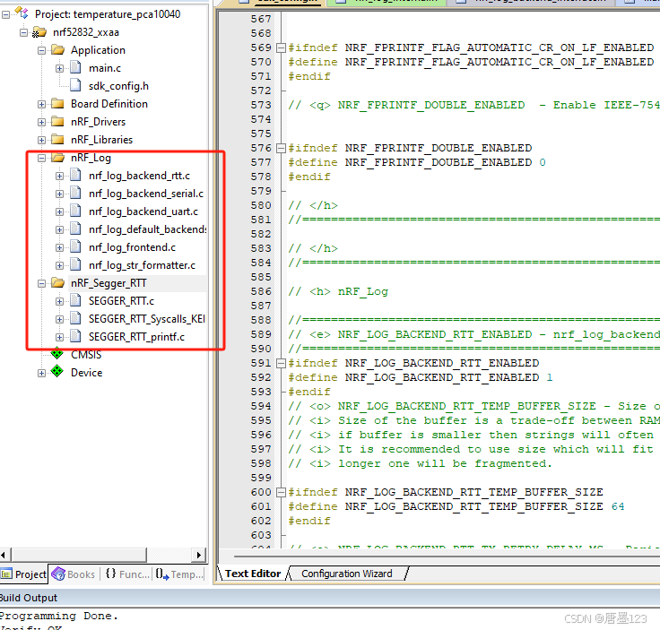Click the Application folder icon
The width and height of the screenshot is (660, 630).
click(57, 50)
